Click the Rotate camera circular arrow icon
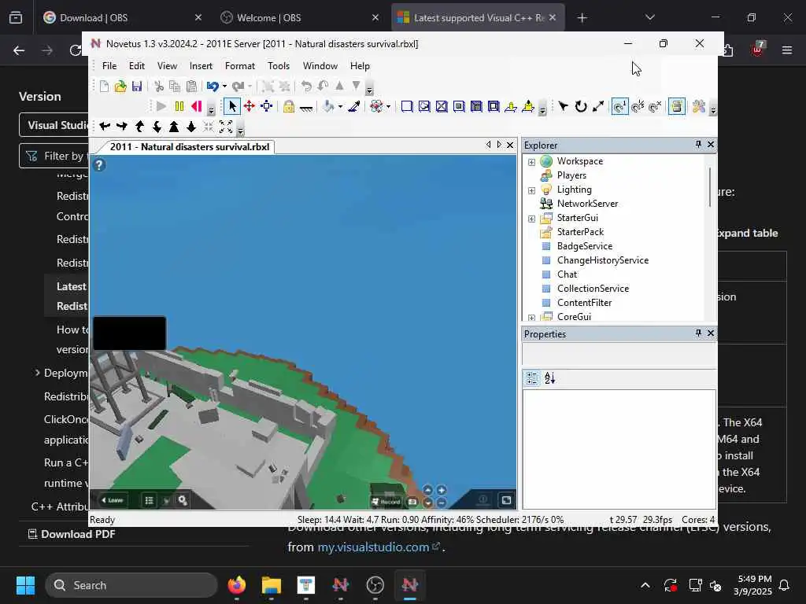Viewport: 806px width, 604px height. coord(581,106)
